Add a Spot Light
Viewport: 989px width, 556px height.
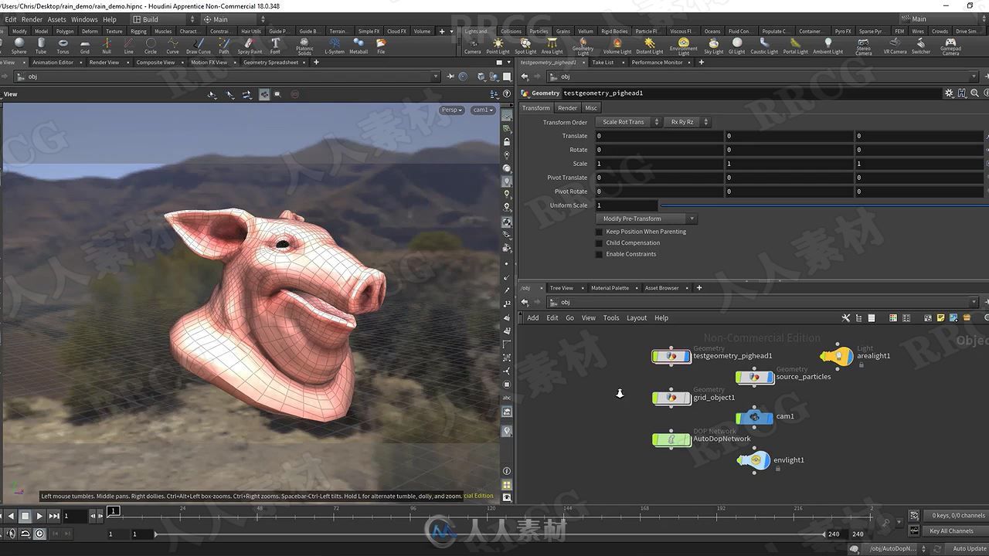point(525,46)
